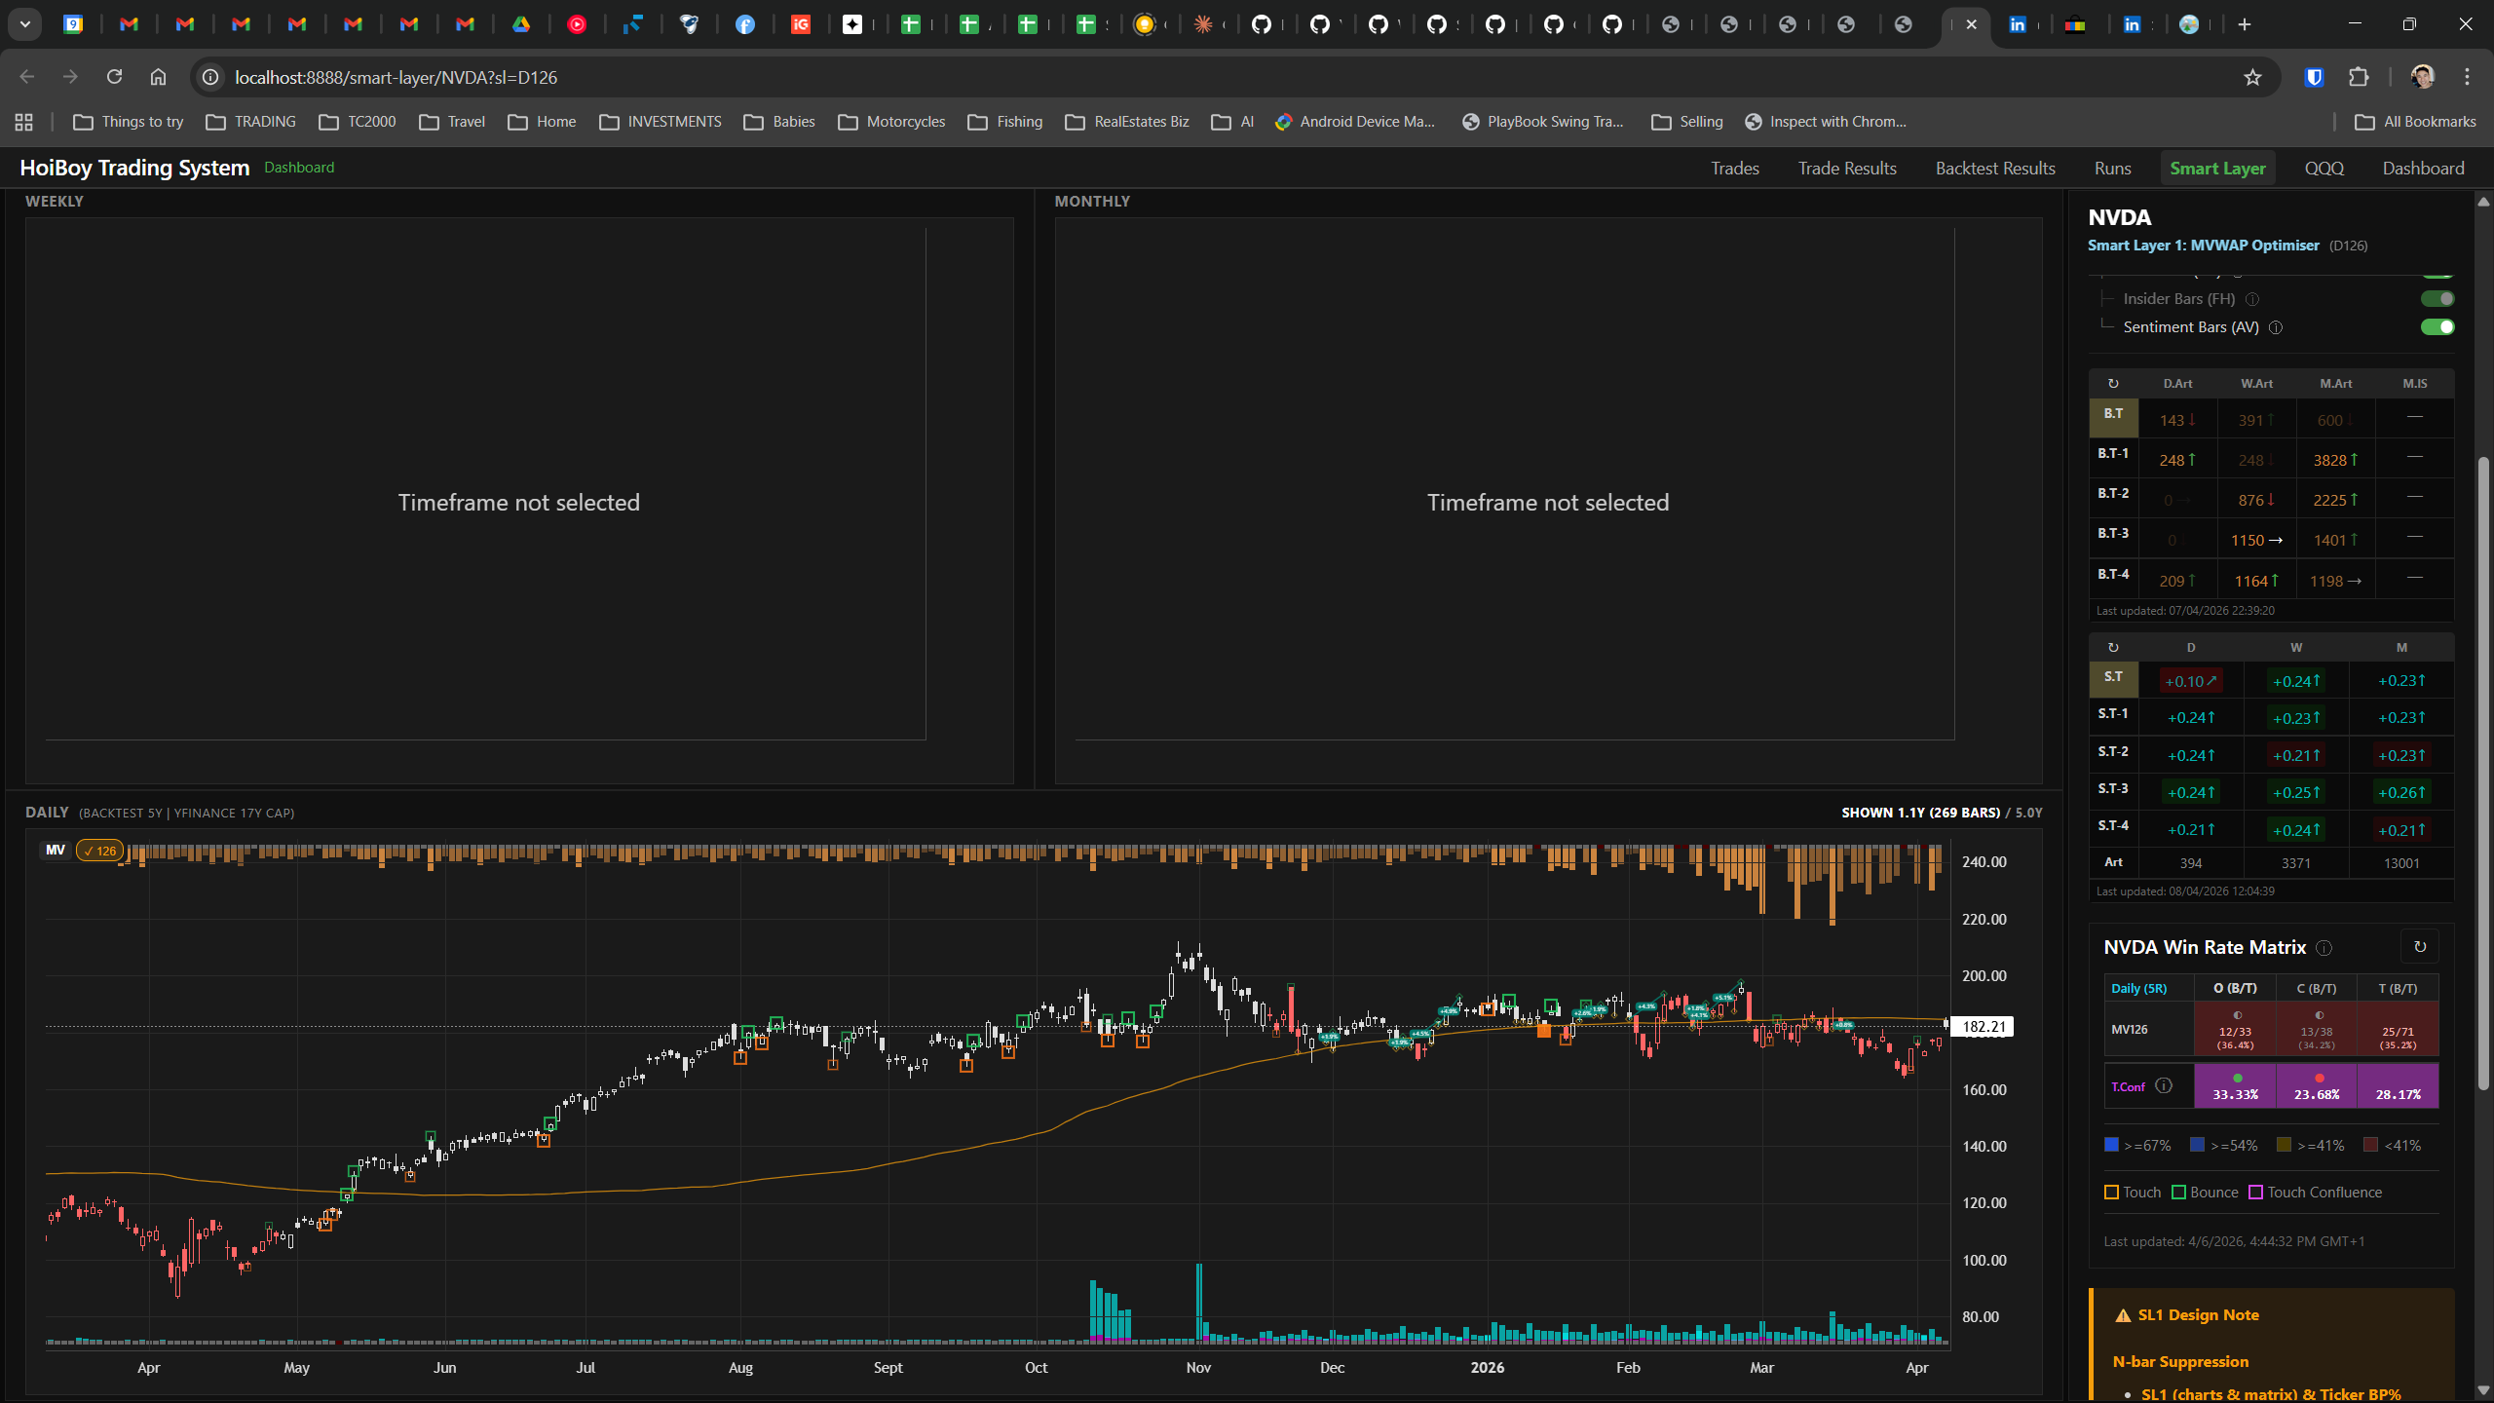
Task: Click the HoiBoy Trading System title
Action: click(134, 168)
